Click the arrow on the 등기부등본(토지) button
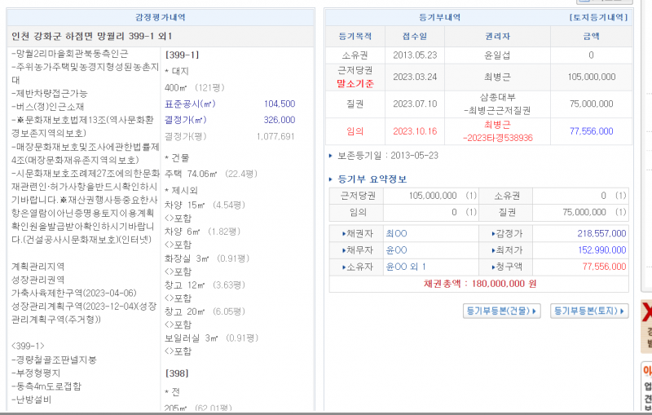Screen dimensions: 652x415 point(623,311)
